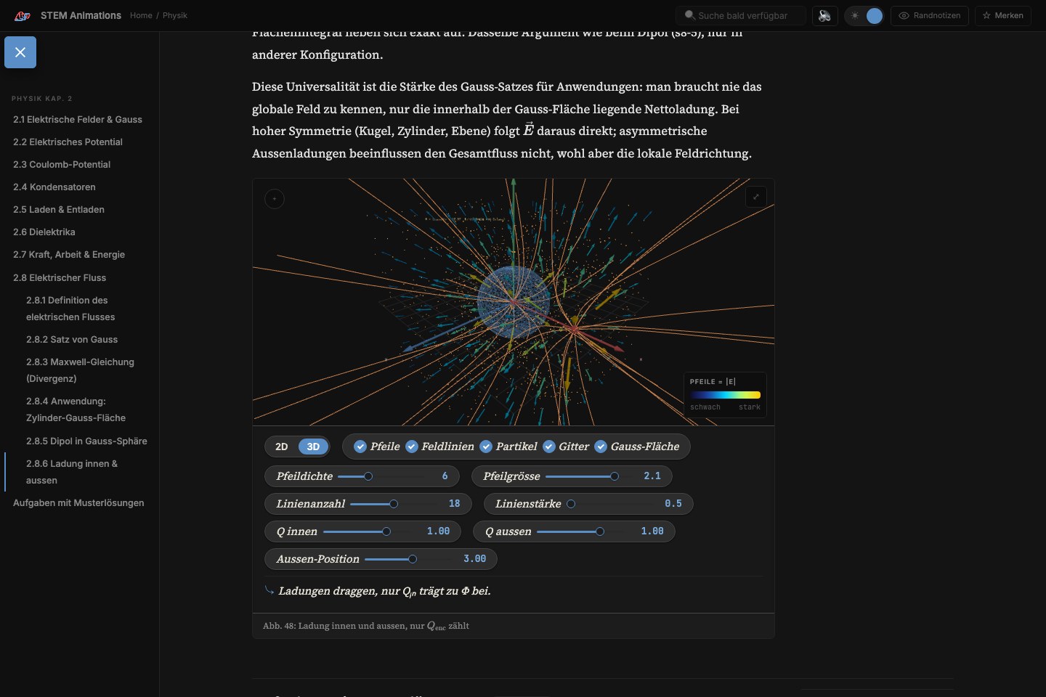Click the Linienanzahl slider handle

coord(394,504)
